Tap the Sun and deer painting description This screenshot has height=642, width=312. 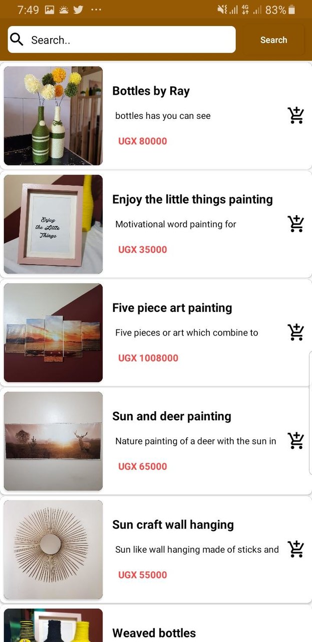(x=195, y=441)
